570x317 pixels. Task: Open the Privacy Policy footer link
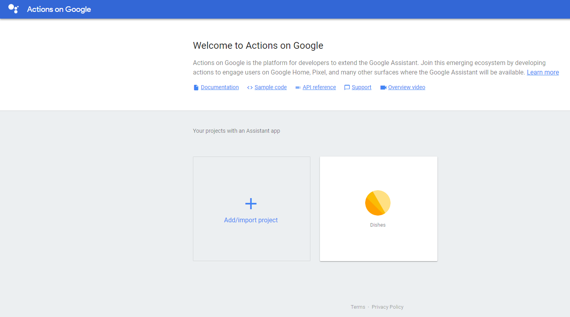[x=387, y=307]
